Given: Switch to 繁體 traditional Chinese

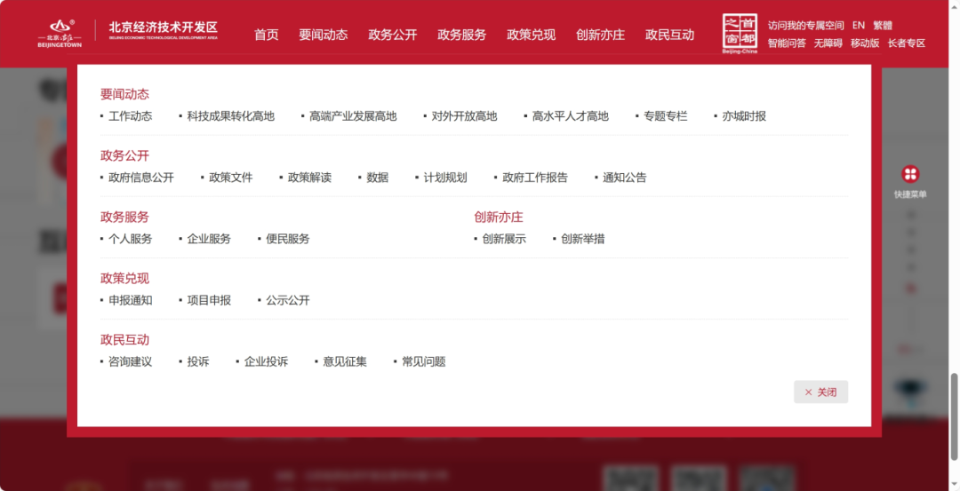Looking at the screenshot, I should point(883,25).
